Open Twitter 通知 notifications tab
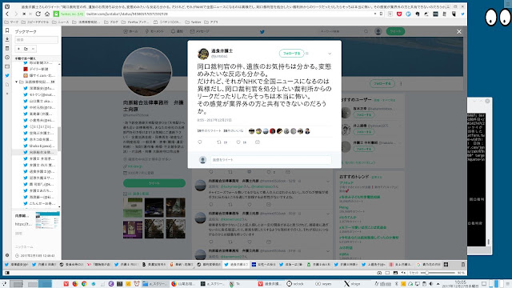The width and height of the screenshot is (512, 288). coord(177,31)
